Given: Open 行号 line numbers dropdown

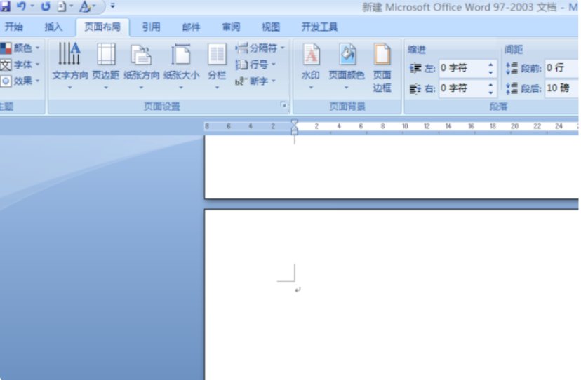Looking at the screenshot, I should [x=255, y=65].
